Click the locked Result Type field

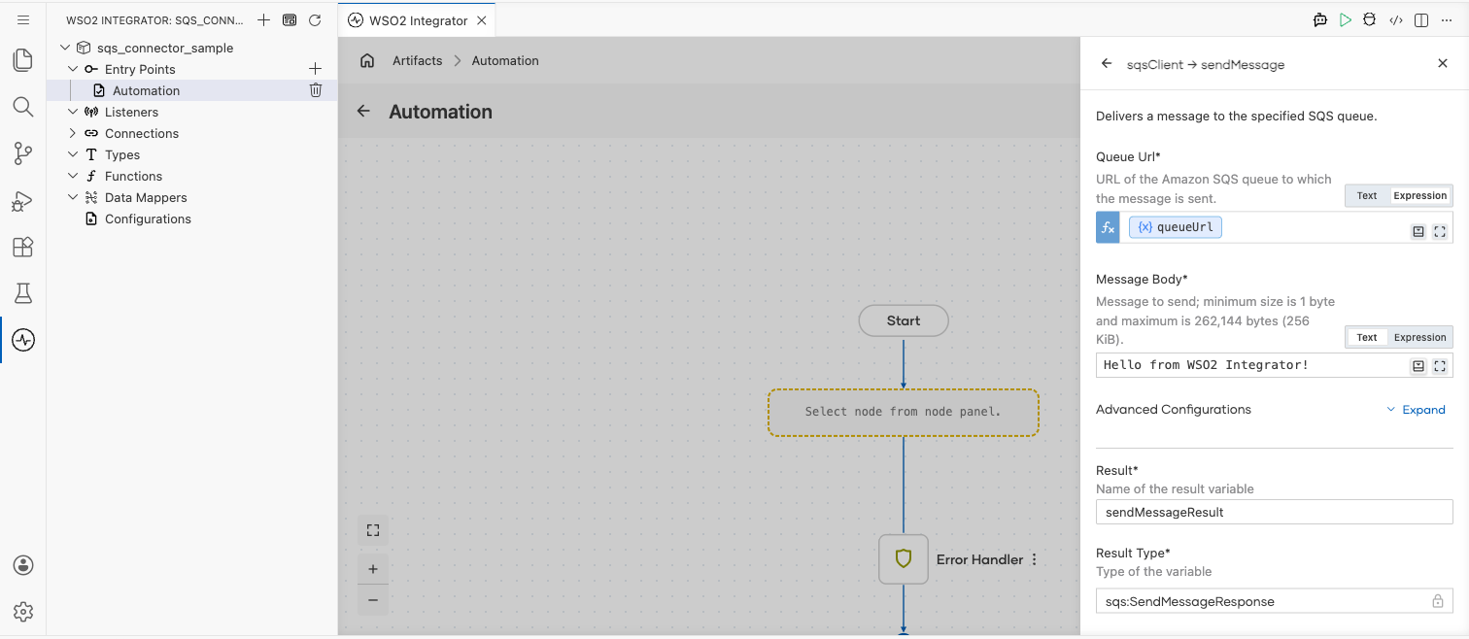pos(1275,601)
